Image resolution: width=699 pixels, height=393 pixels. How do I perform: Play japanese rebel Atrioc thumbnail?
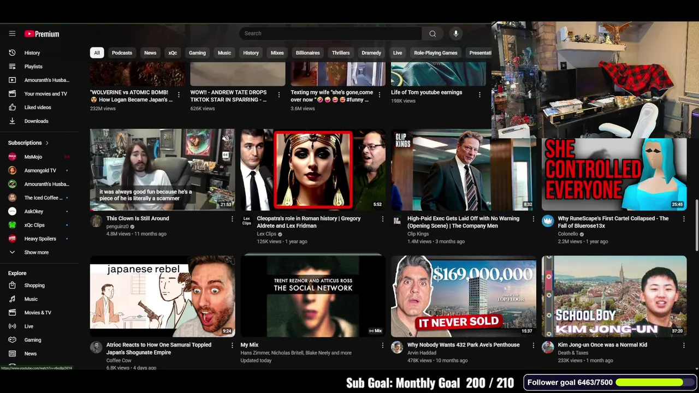coord(162,296)
